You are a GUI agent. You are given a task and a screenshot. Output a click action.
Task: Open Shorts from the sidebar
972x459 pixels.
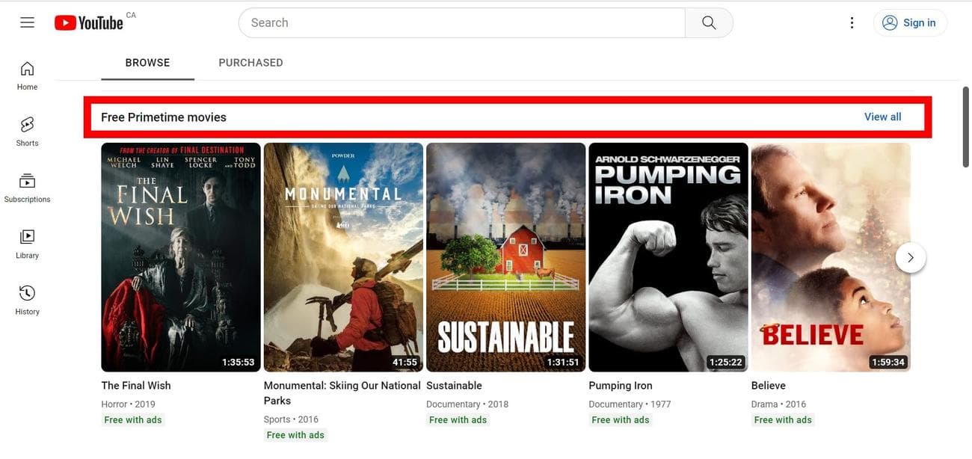[x=28, y=131]
